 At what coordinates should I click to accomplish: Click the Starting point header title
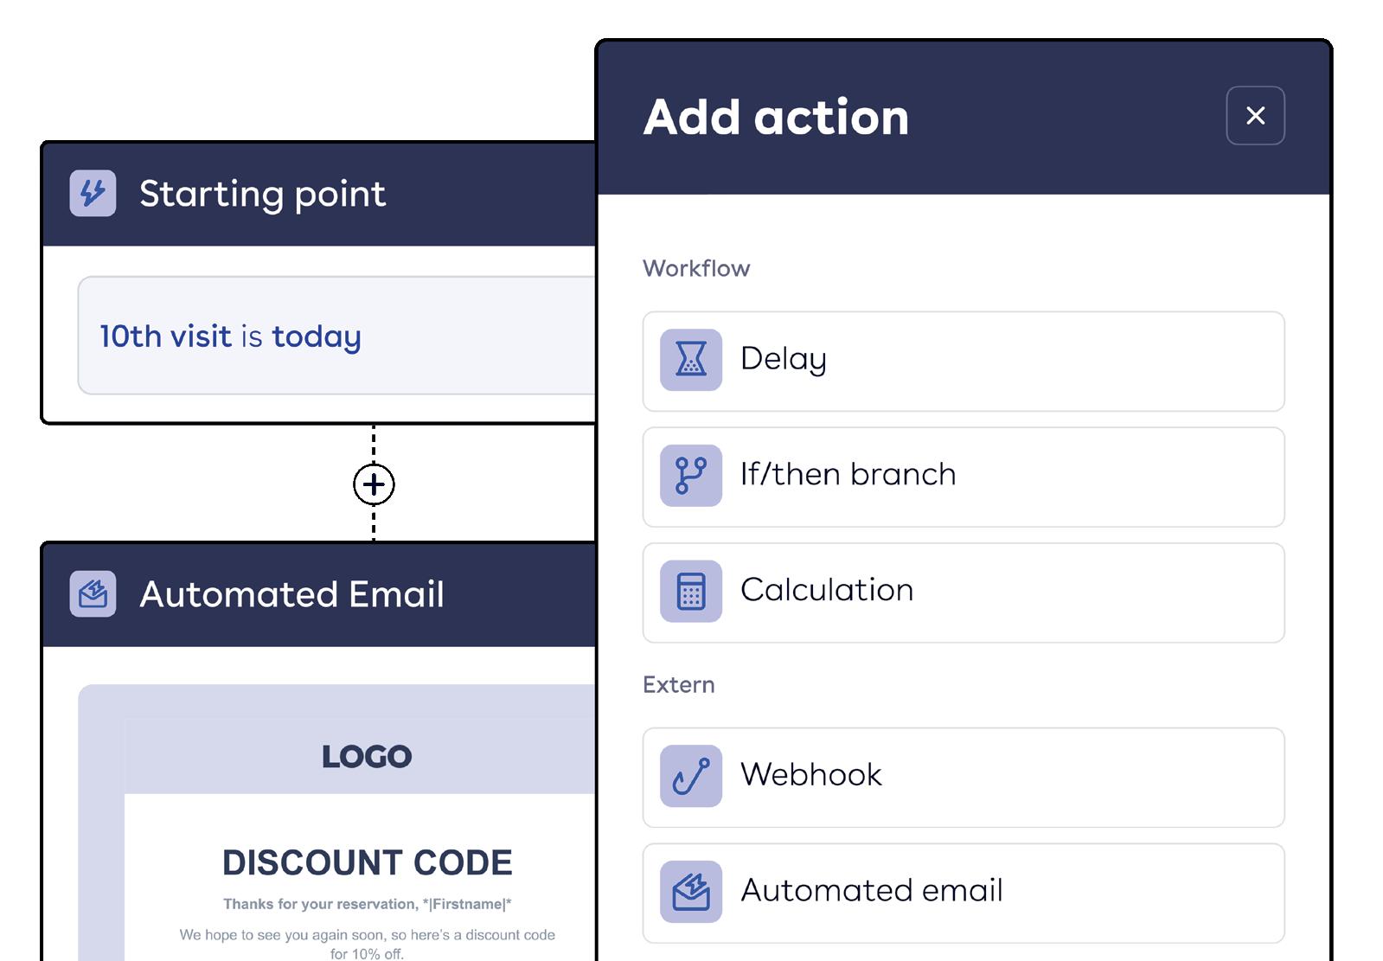click(x=262, y=194)
